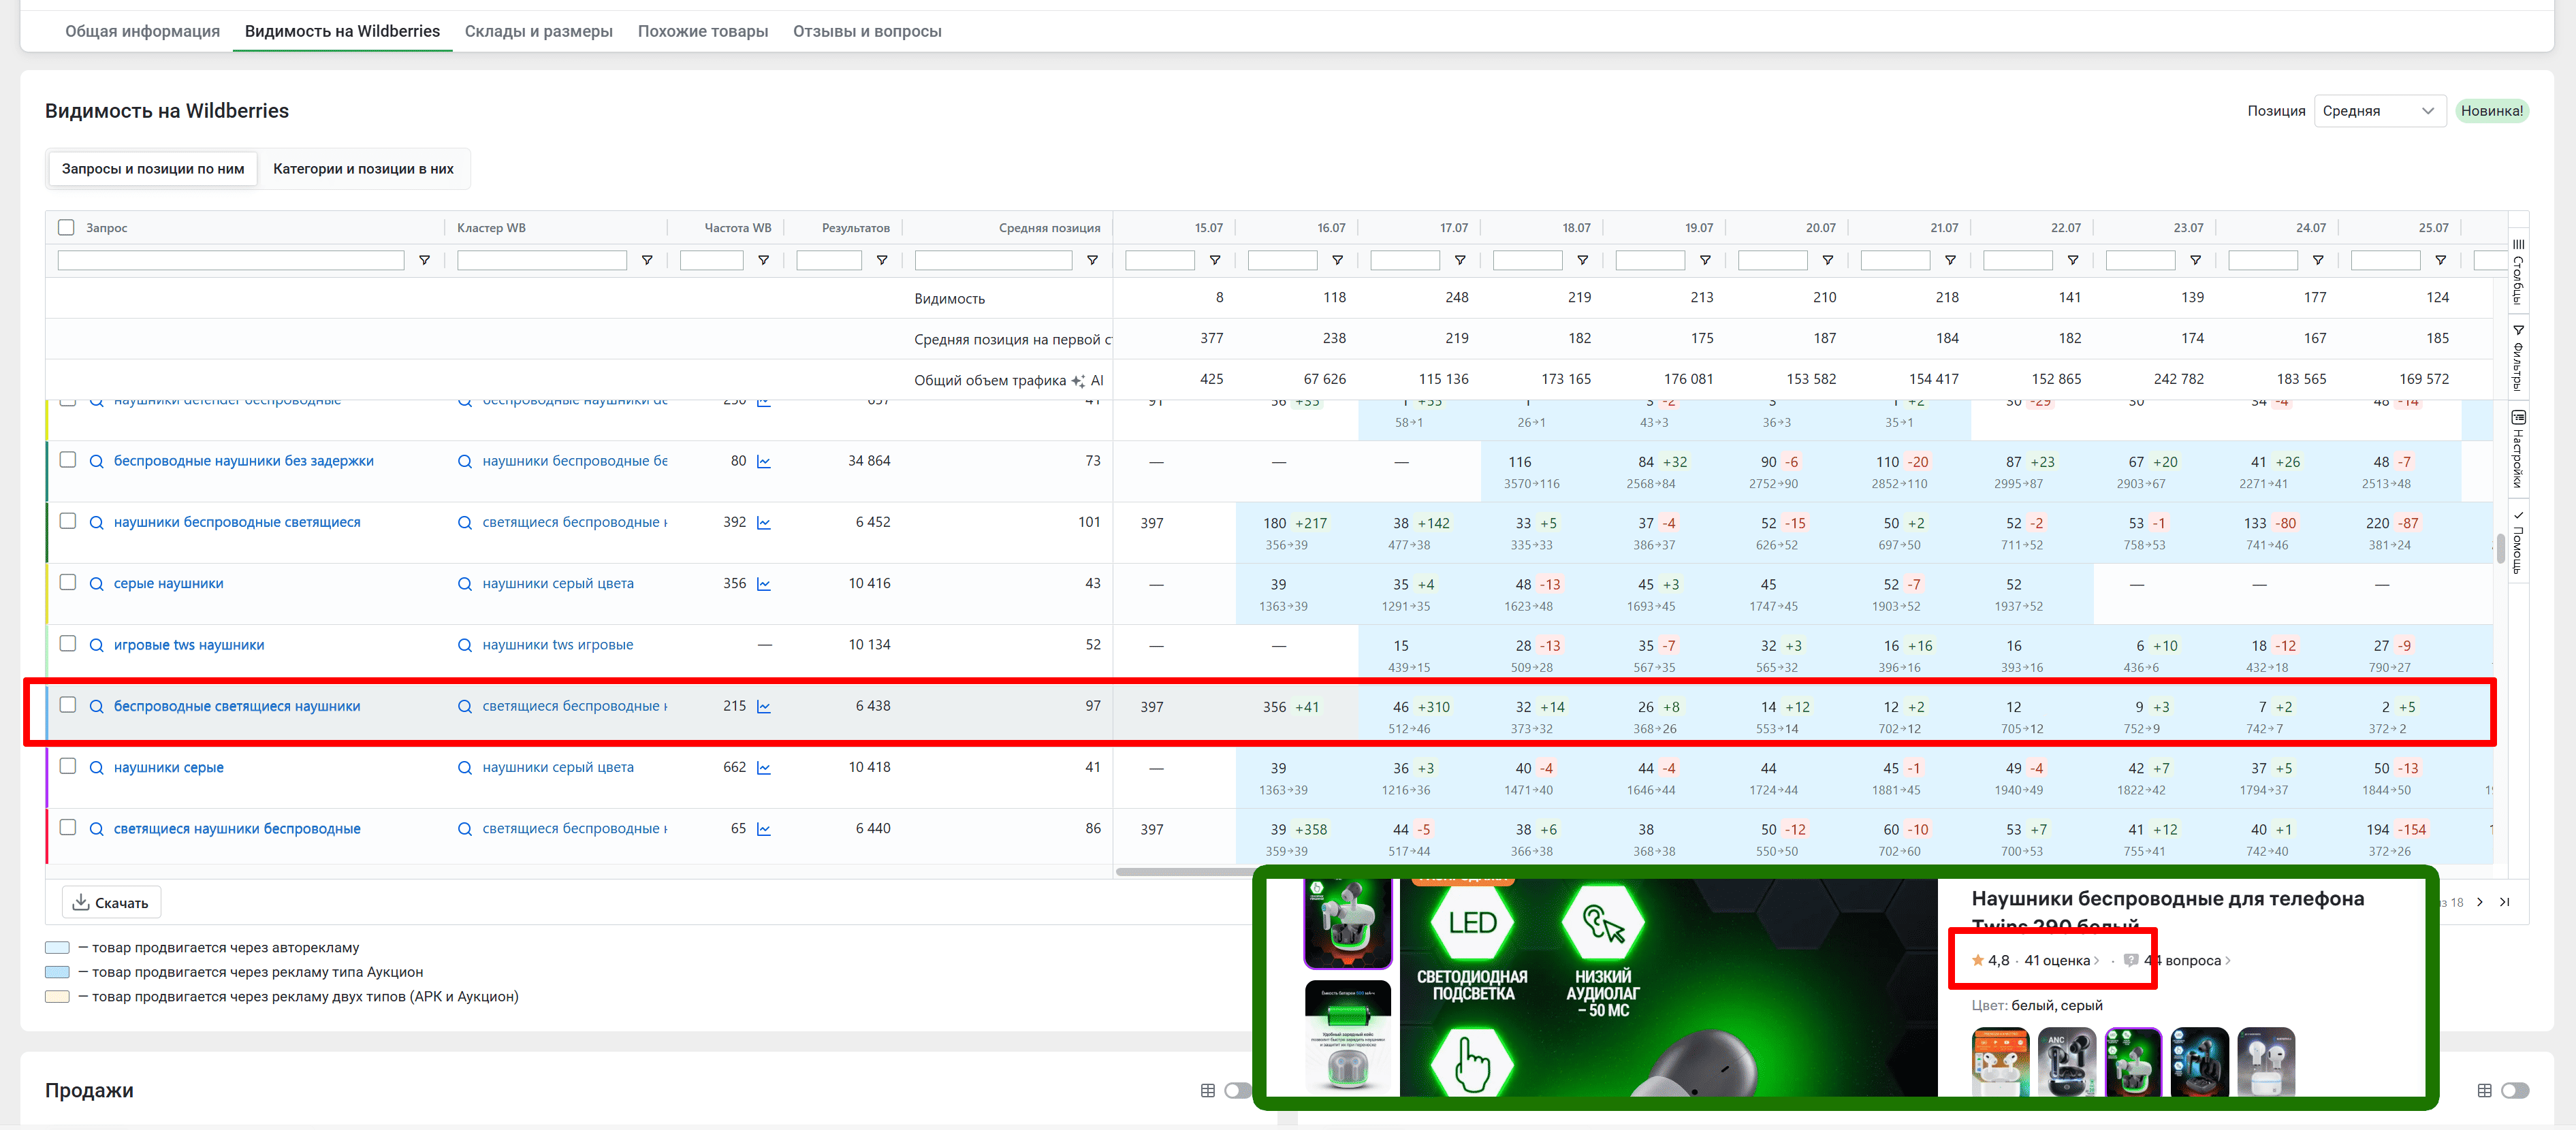The width and height of the screenshot is (2576, 1130).
Task: Click the Запрос column filter input field
Action: (x=231, y=260)
